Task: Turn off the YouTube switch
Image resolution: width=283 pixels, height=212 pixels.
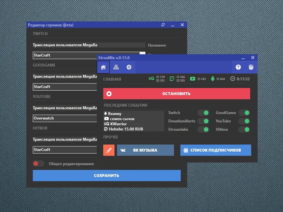Action: tap(244, 121)
